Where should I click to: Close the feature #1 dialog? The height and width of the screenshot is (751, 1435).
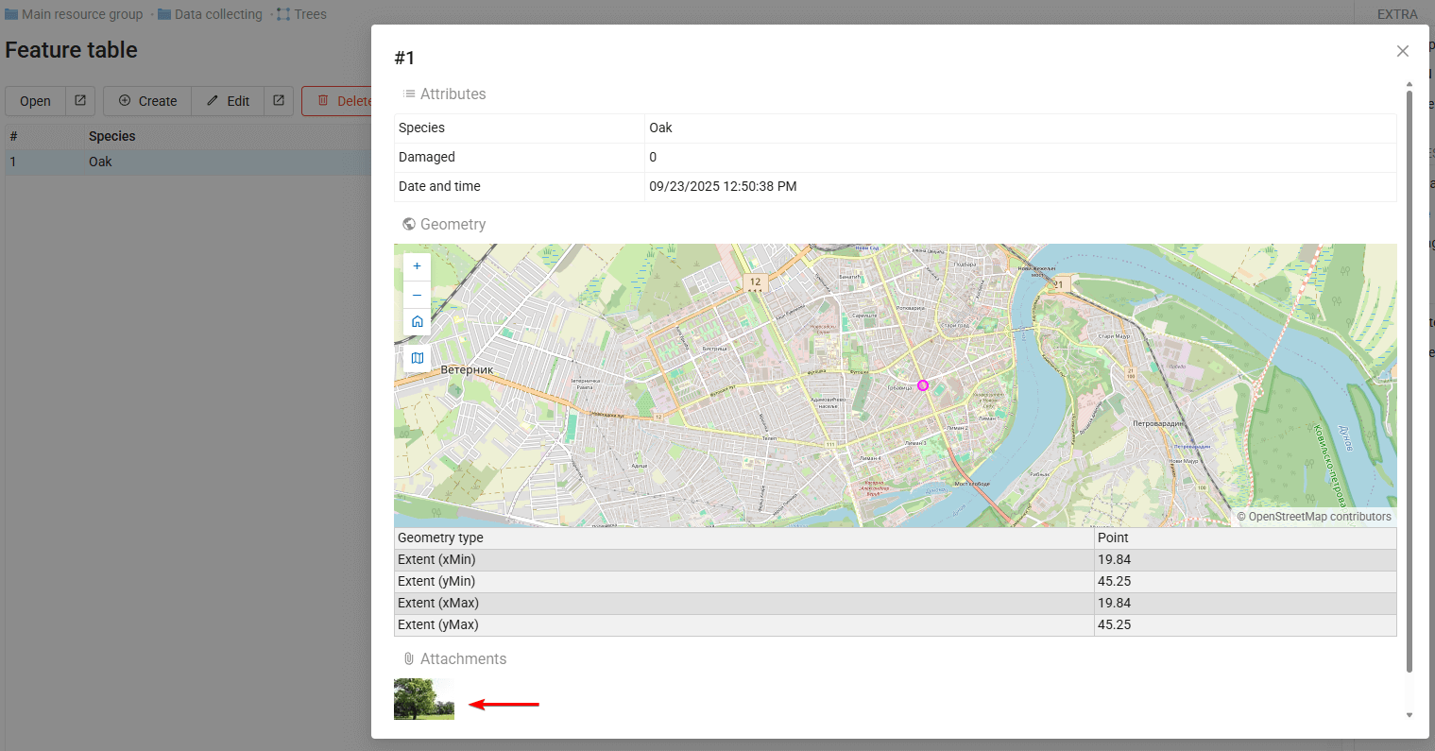pos(1402,51)
